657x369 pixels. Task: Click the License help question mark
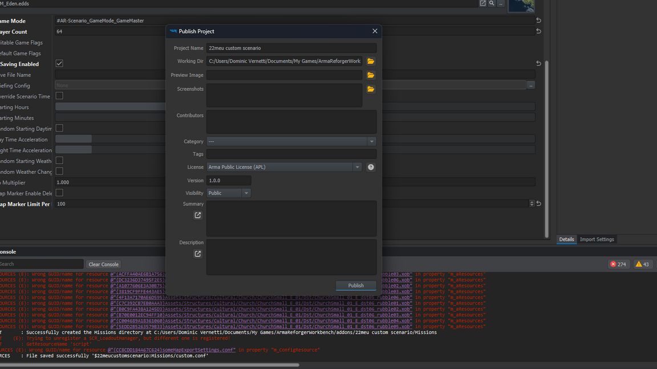pyautogui.click(x=371, y=167)
